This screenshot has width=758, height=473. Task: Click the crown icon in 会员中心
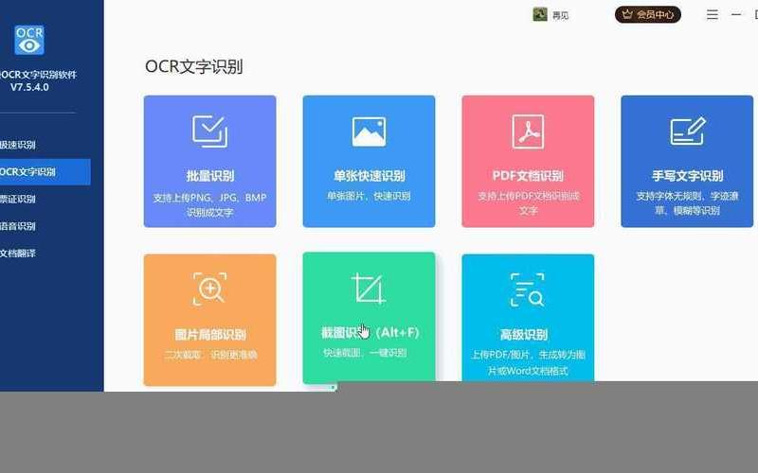[627, 14]
